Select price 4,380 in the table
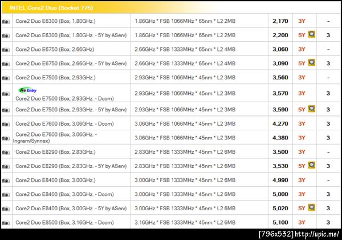 [x=280, y=138]
